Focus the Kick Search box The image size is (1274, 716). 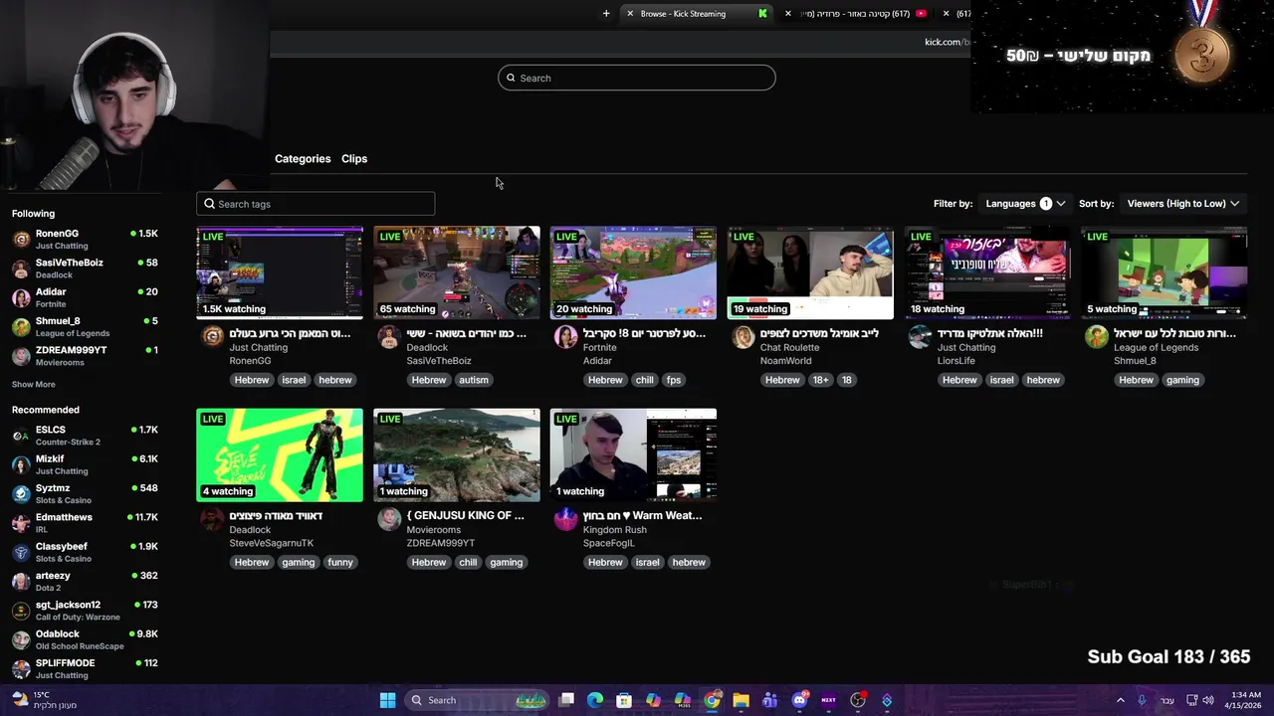[x=637, y=78]
